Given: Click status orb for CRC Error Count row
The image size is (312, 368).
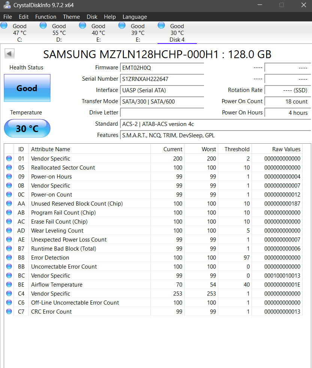Looking at the screenshot, I should point(9,311).
